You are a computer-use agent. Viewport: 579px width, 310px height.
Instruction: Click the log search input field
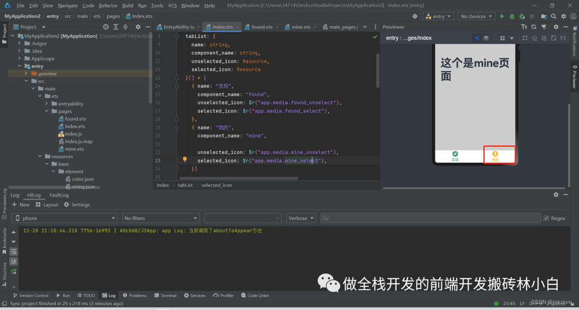click(430, 218)
